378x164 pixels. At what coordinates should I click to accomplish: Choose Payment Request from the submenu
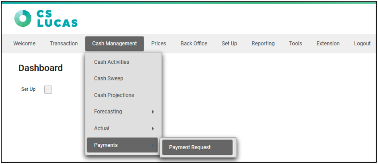[x=197, y=147]
